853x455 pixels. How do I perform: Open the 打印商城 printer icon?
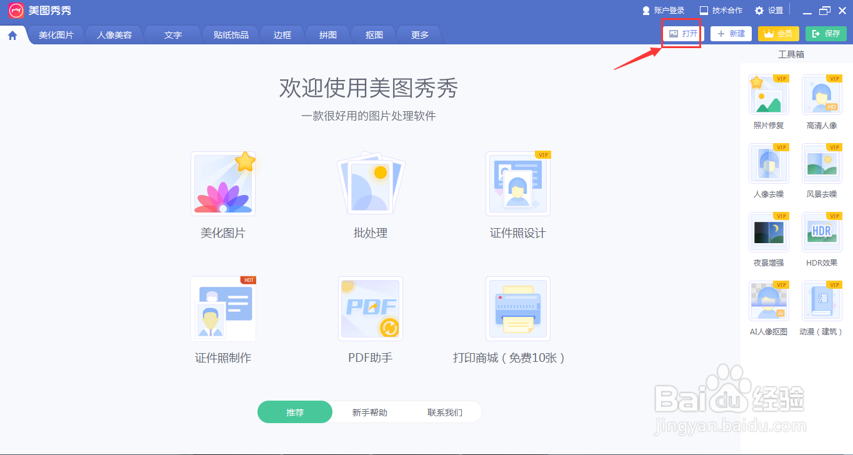518,309
